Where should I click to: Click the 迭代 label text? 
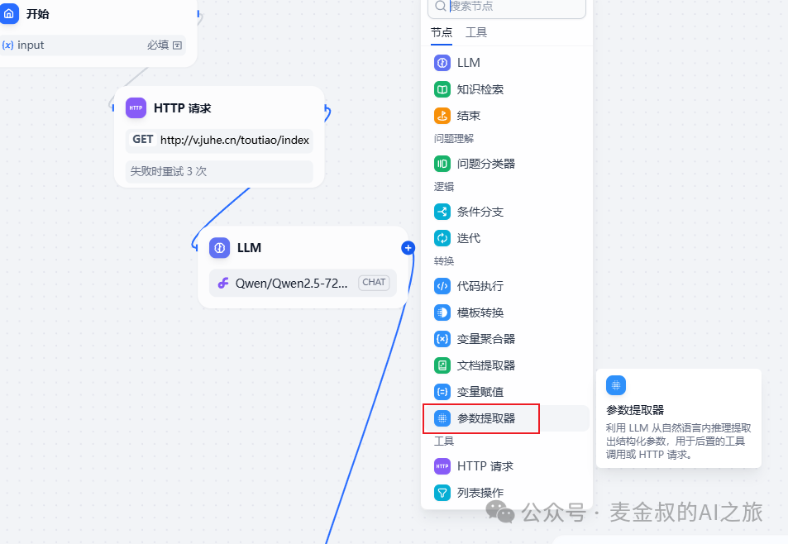[x=469, y=239]
